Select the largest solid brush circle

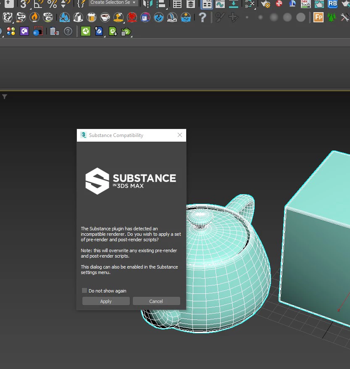coord(300,17)
